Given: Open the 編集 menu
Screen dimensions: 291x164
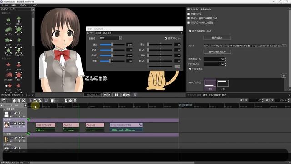Looking at the screenshot, I should point(14,5).
